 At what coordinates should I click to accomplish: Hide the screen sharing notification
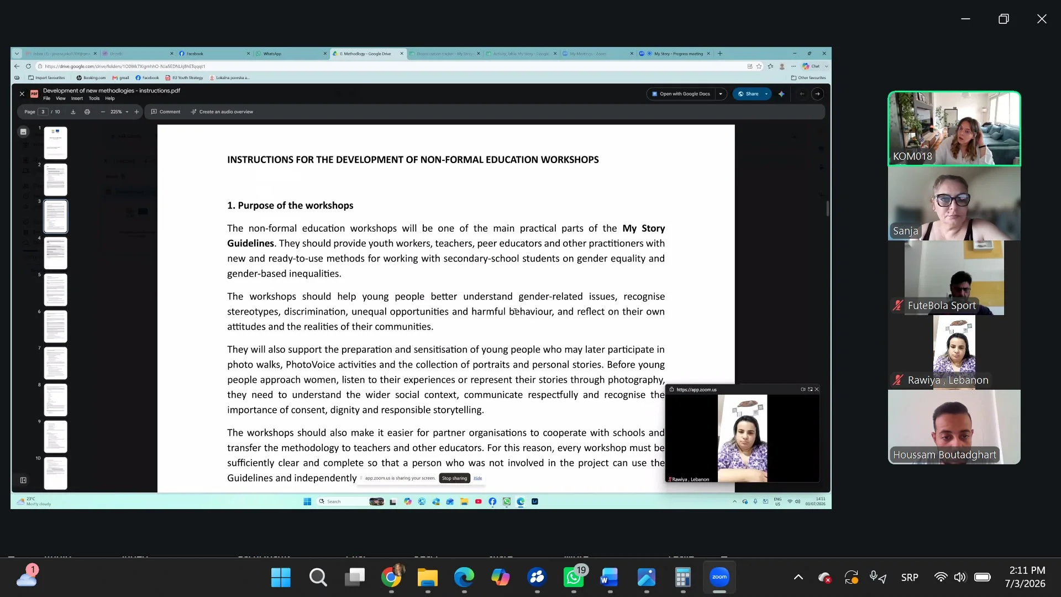tap(478, 478)
